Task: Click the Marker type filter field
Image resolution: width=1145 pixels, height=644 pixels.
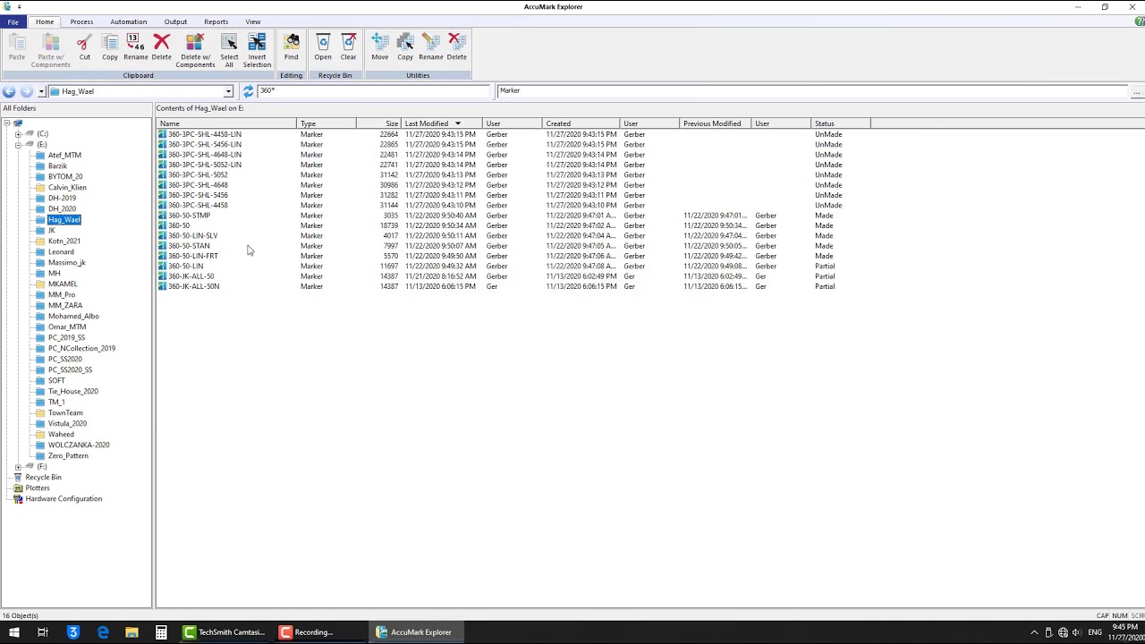Action: tap(812, 90)
